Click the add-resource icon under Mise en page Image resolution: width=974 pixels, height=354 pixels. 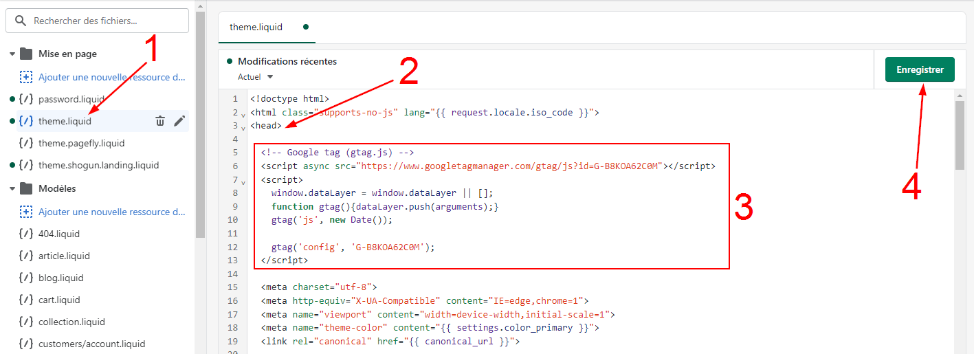point(26,77)
